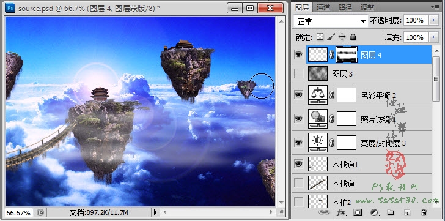Click the add layer mask icon
The width and height of the screenshot is (445, 221).
click(358, 212)
